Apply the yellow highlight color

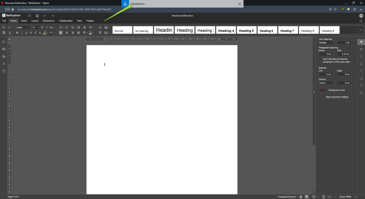click(x=45, y=33)
